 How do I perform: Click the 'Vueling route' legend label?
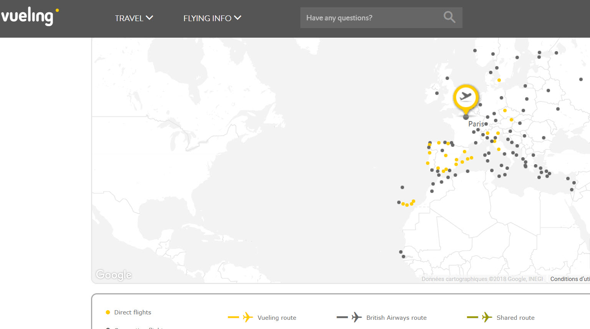pos(277,318)
